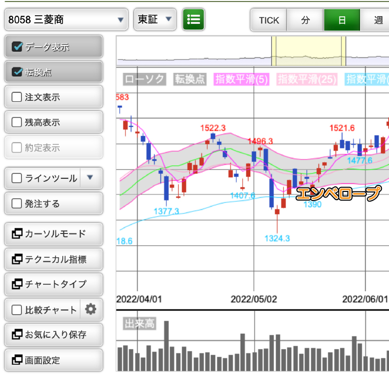Viewport: 389px width, 389px height.
Task: Click the 2022/04/01 date label
Action: pyautogui.click(x=139, y=299)
